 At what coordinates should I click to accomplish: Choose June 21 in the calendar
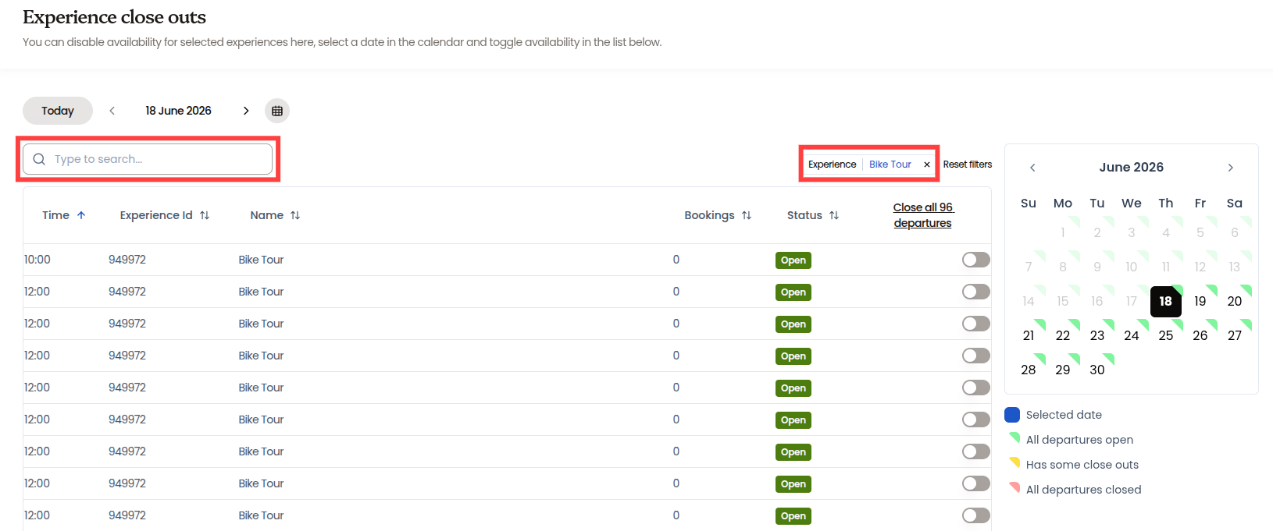point(1029,335)
